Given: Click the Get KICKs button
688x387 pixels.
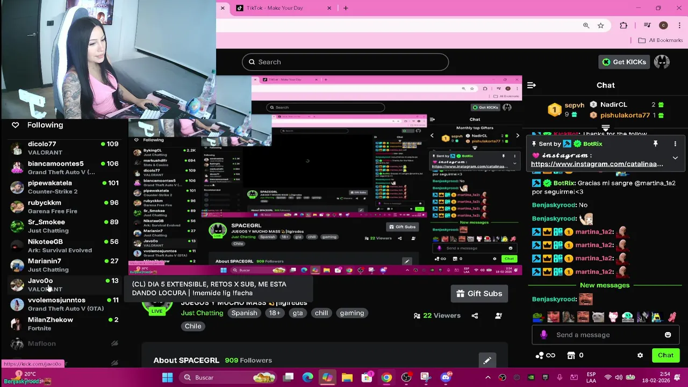Looking at the screenshot, I should click(x=624, y=62).
